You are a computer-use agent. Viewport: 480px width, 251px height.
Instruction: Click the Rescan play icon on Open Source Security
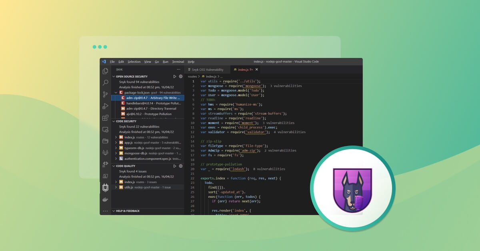tap(174, 76)
